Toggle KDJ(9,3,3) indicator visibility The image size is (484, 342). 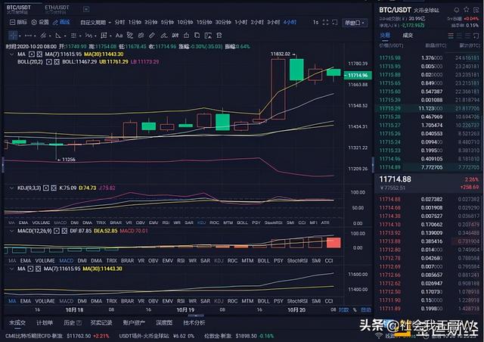[45, 188]
